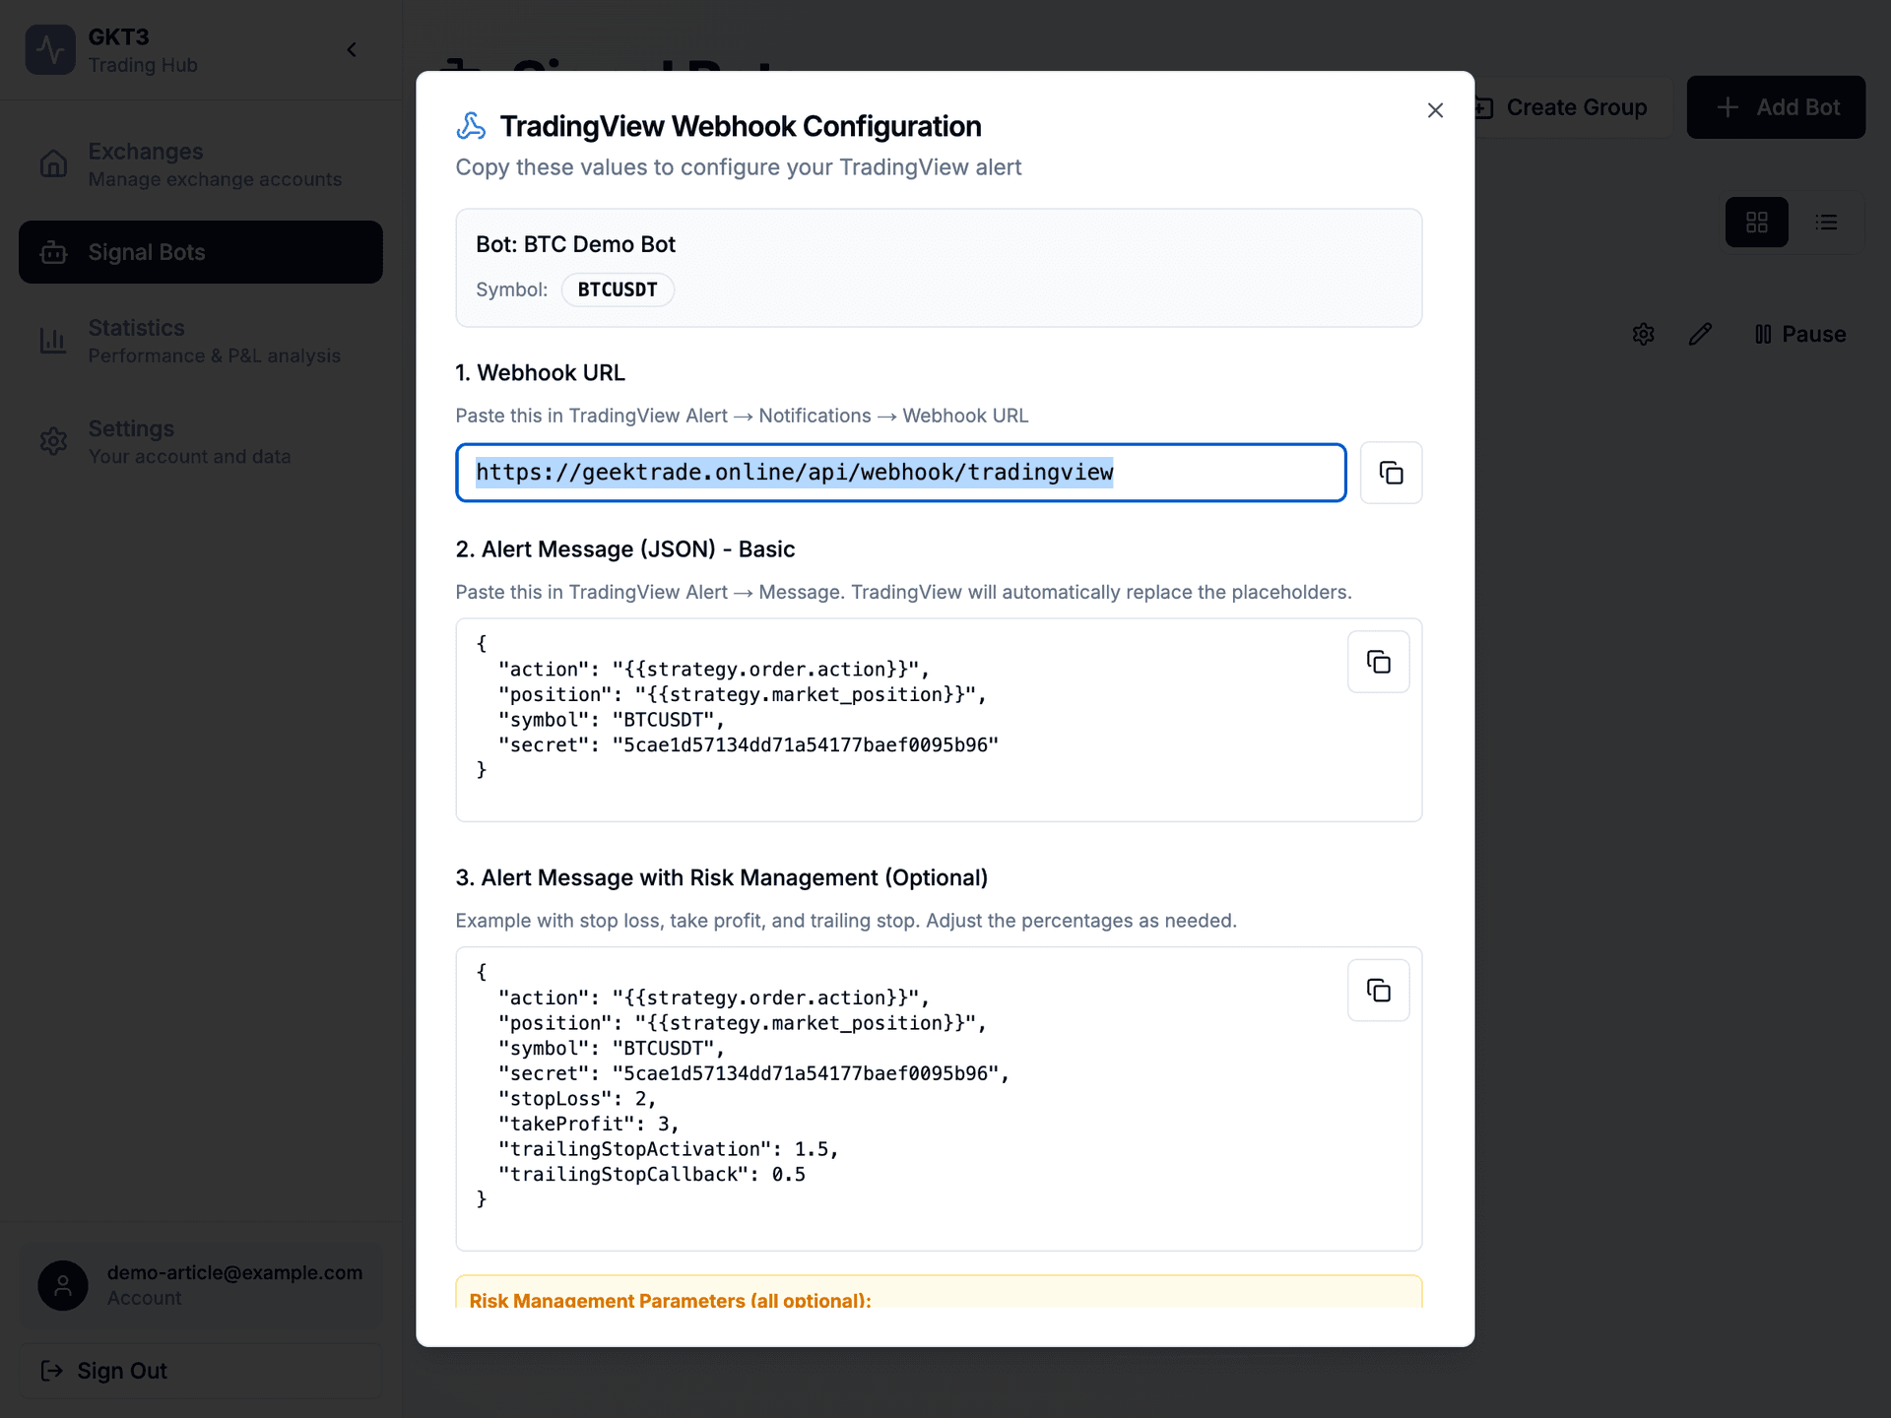
Task: Click the Create Group button
Action: [1564, 106]
